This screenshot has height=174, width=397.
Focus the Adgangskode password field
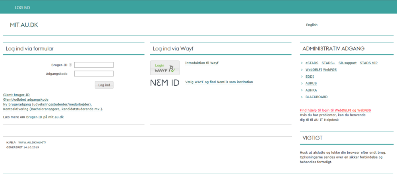94,74
